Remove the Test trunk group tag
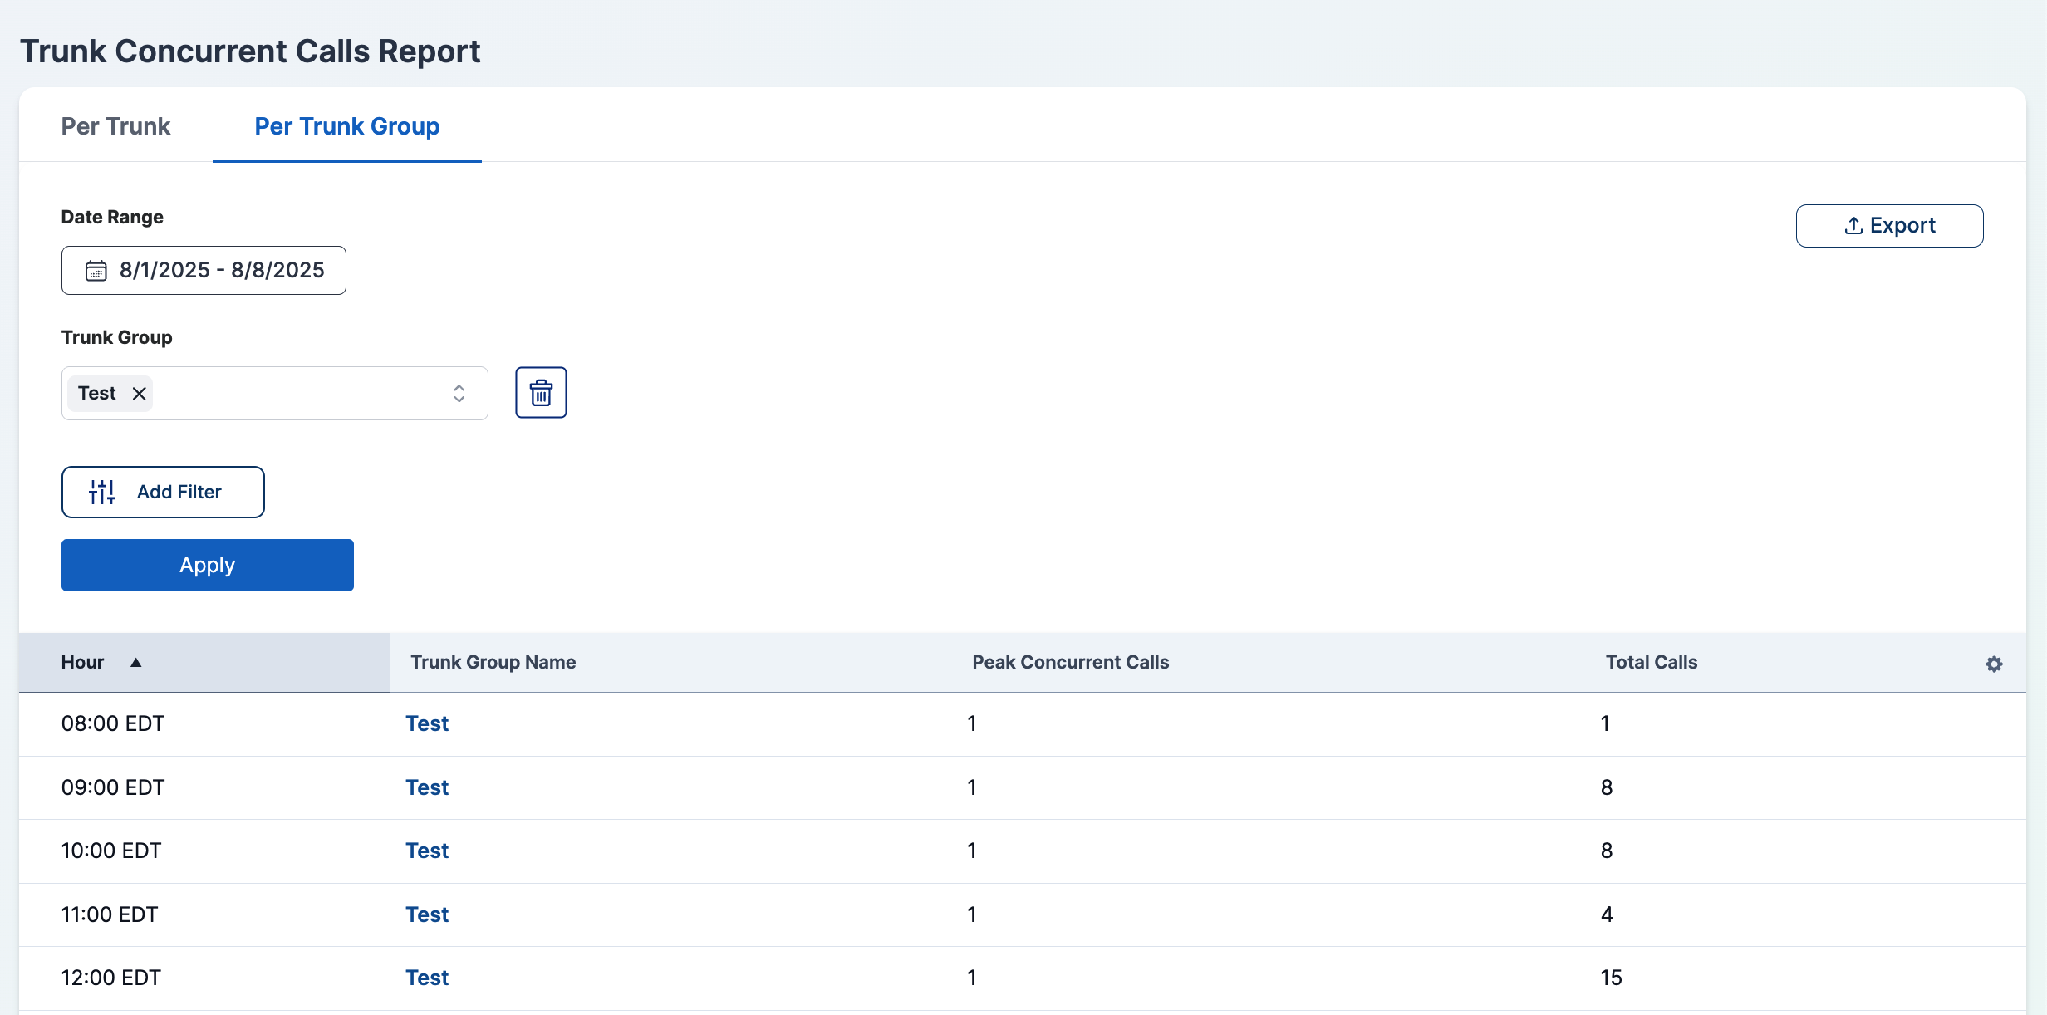 [140, 394]
